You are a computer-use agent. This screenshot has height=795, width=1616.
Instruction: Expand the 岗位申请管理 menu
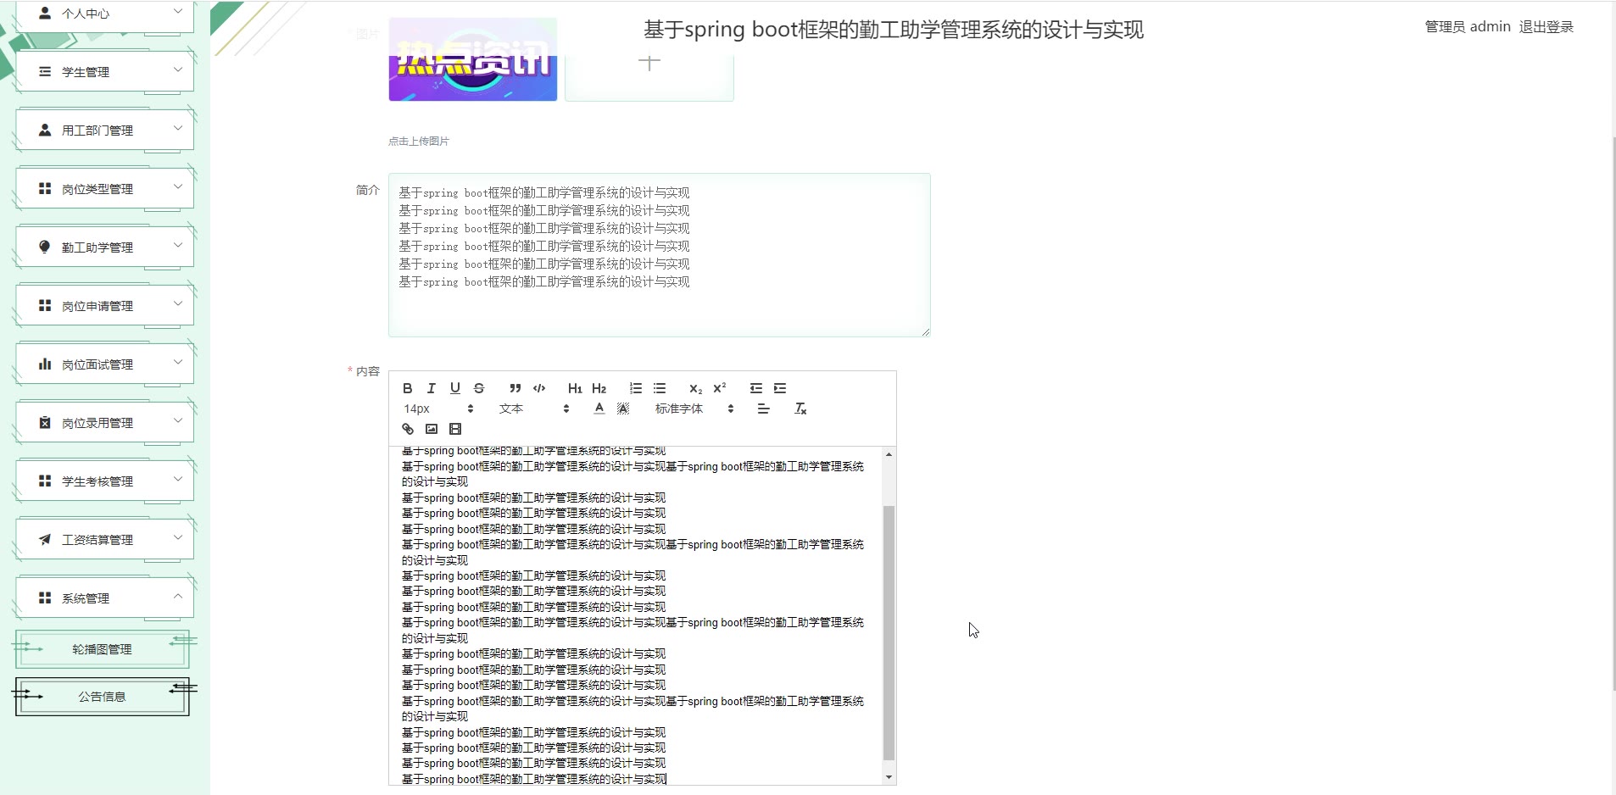click(x=104, y=306)
